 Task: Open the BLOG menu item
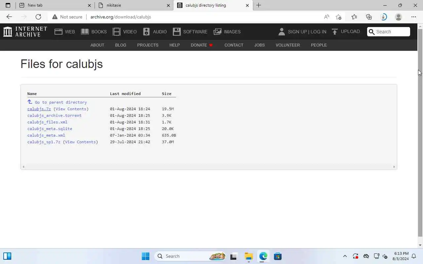(121, 45)
